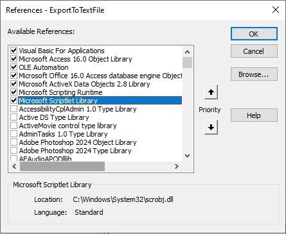Check ActiveMovie control type library box
Screen dimensions: 286x234
(x=14, y=126)
